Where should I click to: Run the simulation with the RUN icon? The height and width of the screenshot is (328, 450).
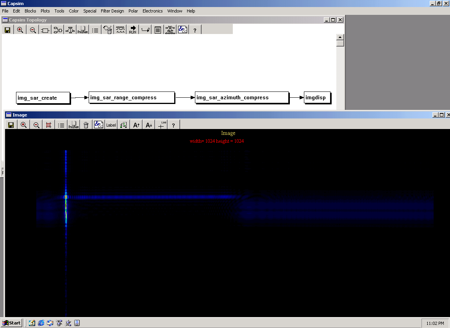click(x=132, y=30)
